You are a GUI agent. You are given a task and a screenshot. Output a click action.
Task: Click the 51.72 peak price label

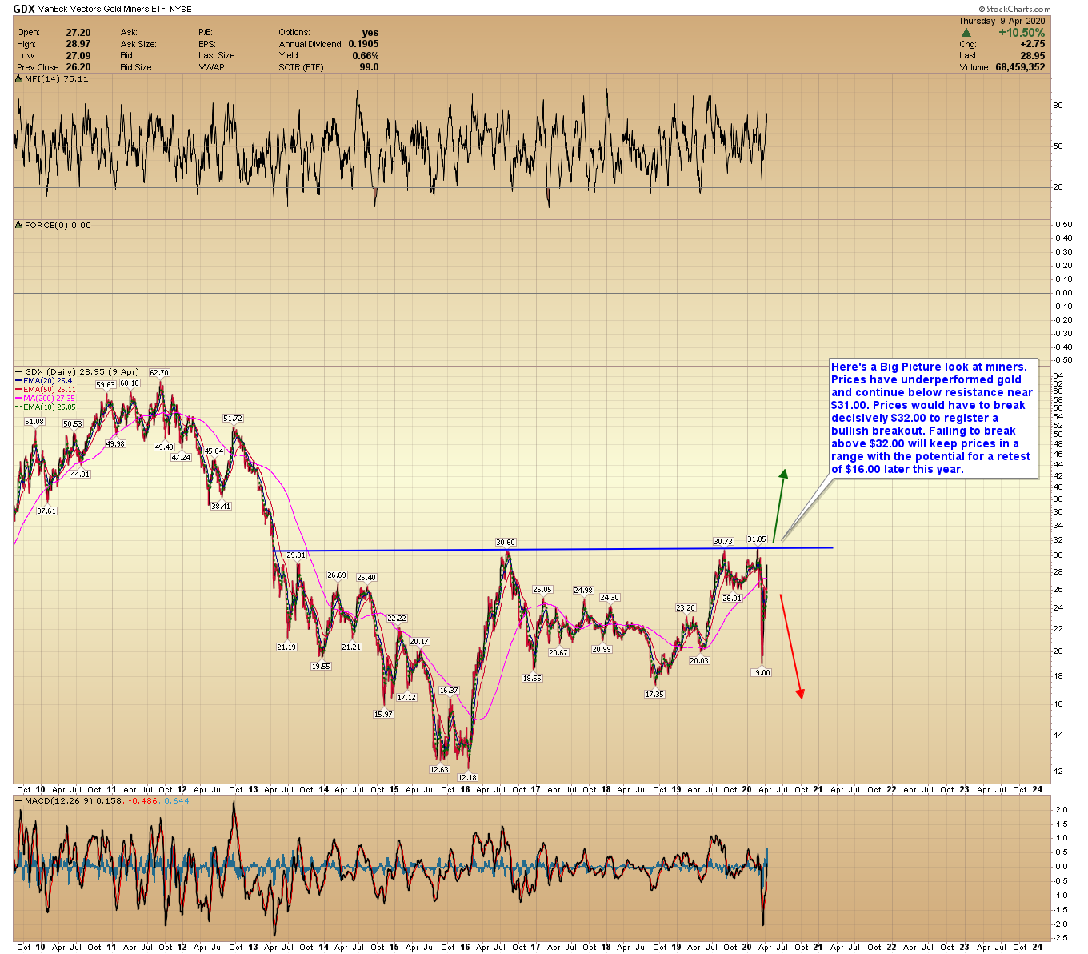(x=233, y=418)
